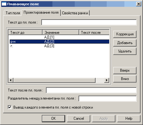This screenshot has width=143, height=125.
Task: Click the Текст до column header
Action: pyautogui.click(x=25, y=33)
